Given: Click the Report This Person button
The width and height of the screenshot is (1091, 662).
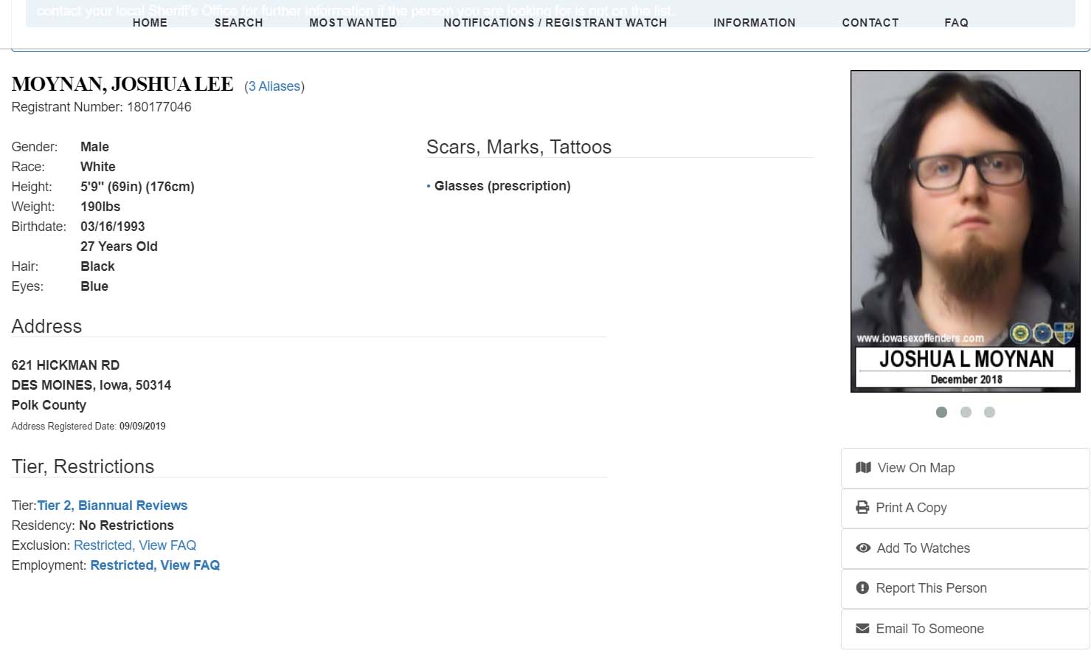Looking at the screenshot, I should point(965,588).
